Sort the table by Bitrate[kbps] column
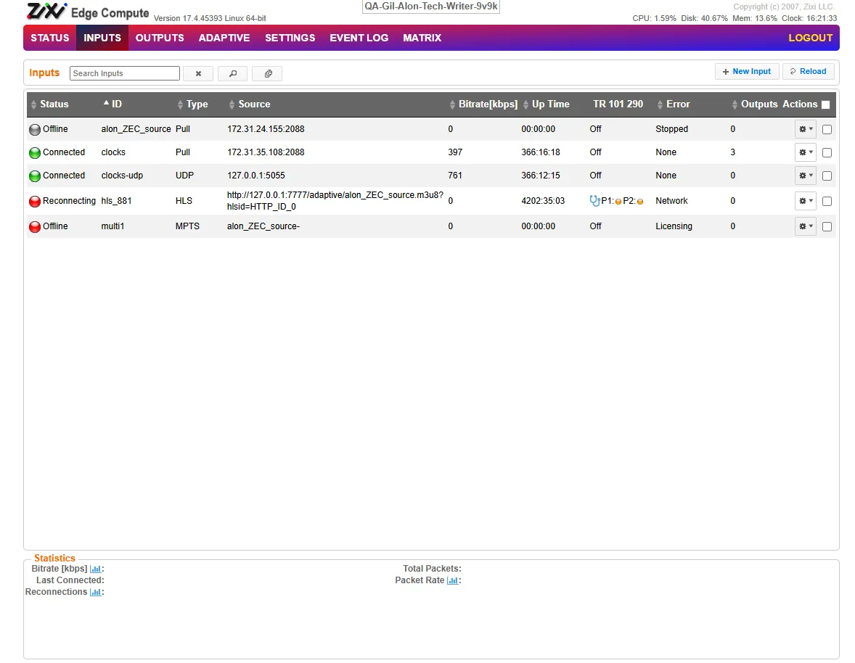Image resolution: width=855 pixels, height=663 pixels. click(483, 104)
